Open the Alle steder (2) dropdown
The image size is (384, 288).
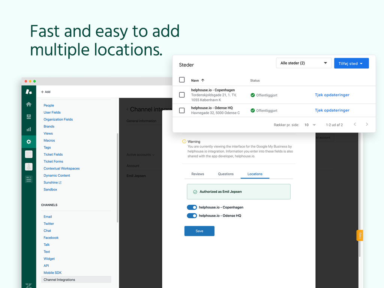click(303, 63)
